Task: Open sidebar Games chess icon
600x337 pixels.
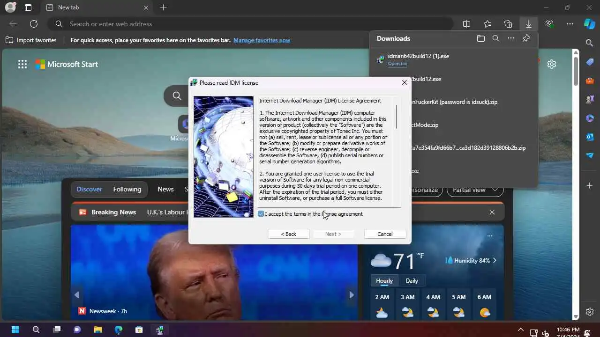Action: click(x=590, y=99)
